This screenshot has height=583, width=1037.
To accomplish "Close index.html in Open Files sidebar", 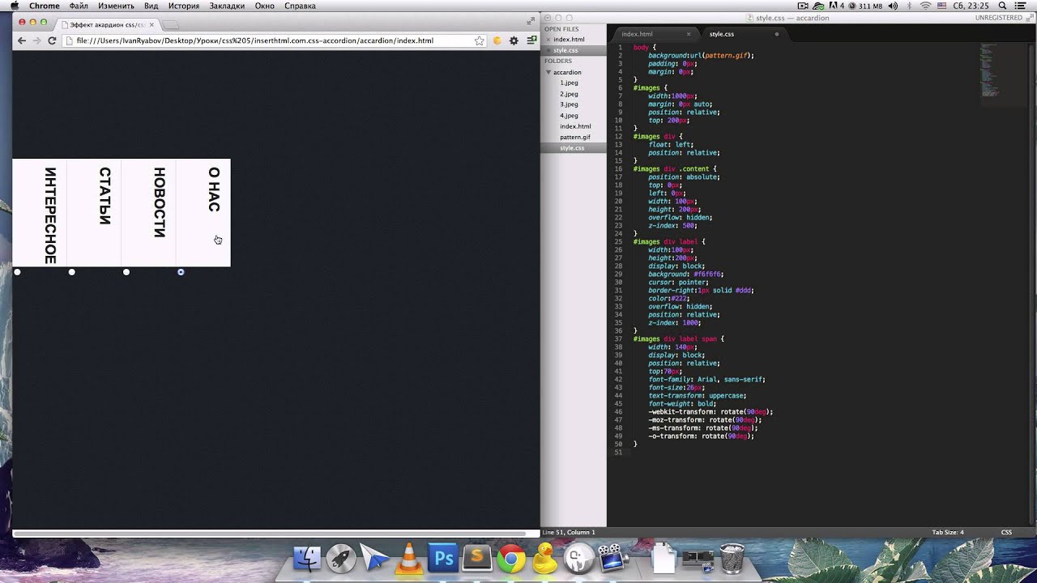I will (x=548, y=40).
